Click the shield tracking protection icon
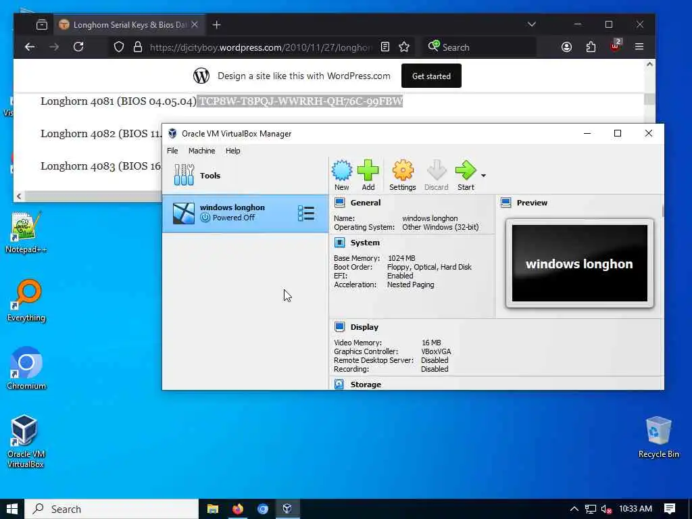Image resolution: width=692 pixels, height=519 pixels. click(x=119, y=47)
